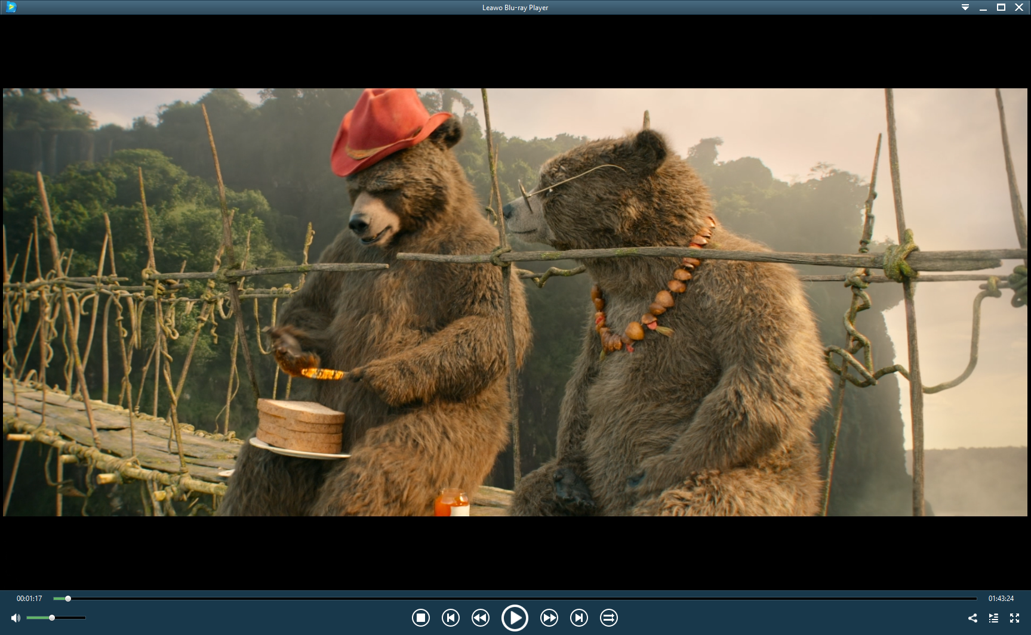Close the Leawo Blu-ray Player

(x=1019, y=8)
